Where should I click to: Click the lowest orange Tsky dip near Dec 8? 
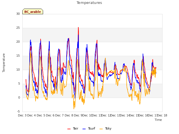(74, 109)
